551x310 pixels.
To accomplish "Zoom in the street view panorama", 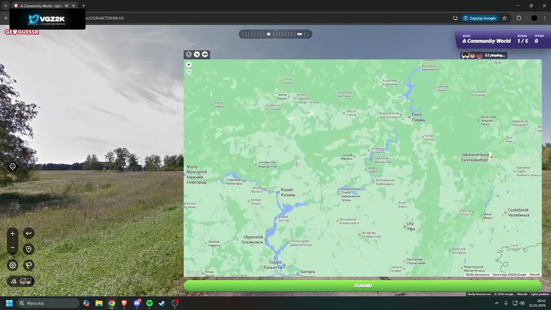I will point(12,233).
